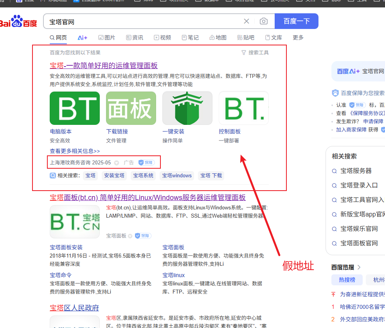Image resolution: width=385 pixels, height=328 pixels.
Task: Click the 百度Ai+ logo in the side card
Action: click(x=348, y=71)
